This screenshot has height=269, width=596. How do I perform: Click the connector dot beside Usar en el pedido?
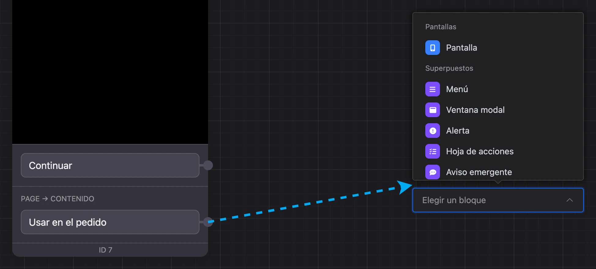208,222
